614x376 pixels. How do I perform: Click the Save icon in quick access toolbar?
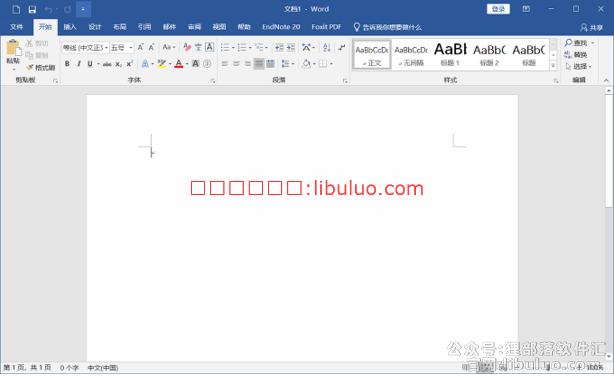(x=32, y=10)
